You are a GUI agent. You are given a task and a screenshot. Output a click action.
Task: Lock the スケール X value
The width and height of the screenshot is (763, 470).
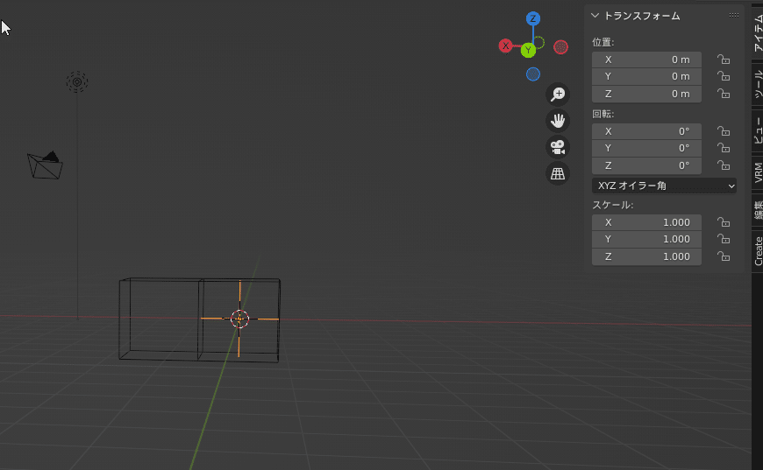tap(724, 222)
